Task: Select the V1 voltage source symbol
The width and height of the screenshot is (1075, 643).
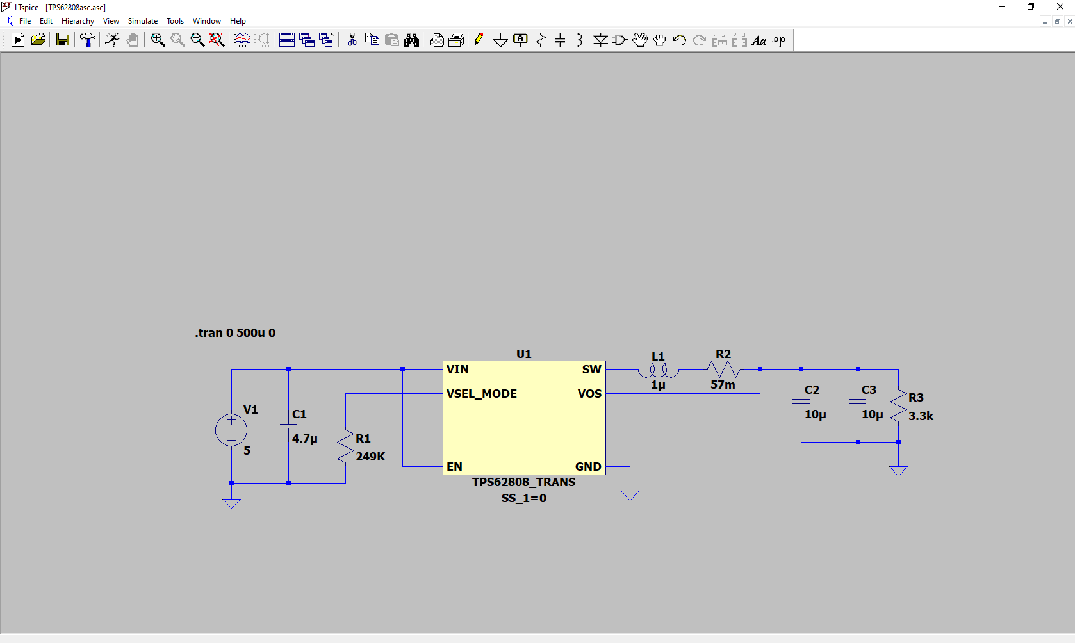Action: pos(231,430)
